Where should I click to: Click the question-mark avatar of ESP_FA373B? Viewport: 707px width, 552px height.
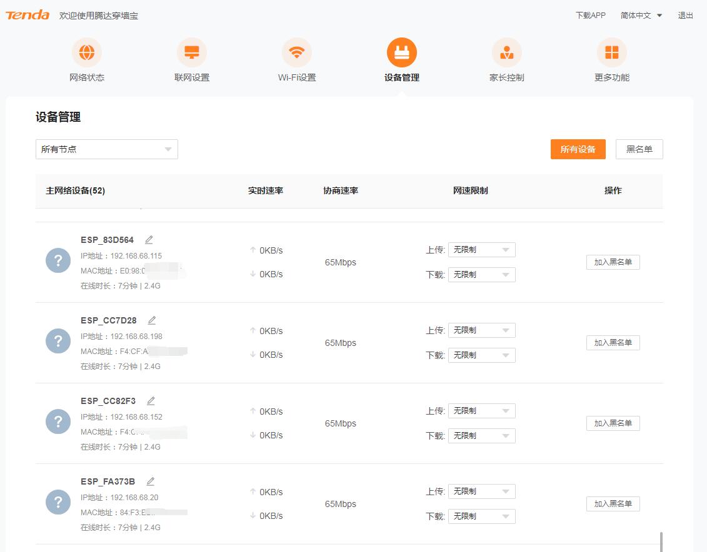coord(58,502)
